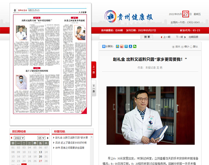Select the 默认 default text size option
The image size is (209, 165).
[194, 46]
